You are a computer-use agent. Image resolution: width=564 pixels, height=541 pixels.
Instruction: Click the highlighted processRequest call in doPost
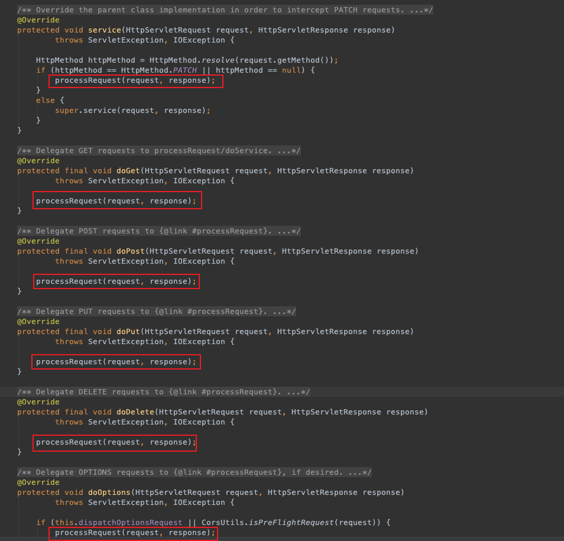pos(116,281)
